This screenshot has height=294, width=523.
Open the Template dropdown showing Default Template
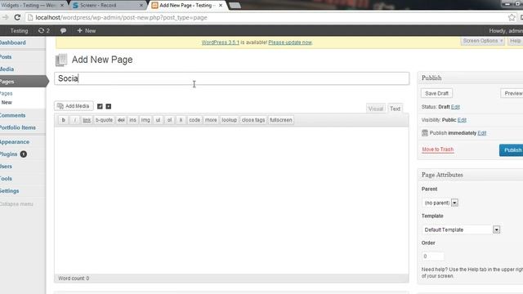click(461, 229)
